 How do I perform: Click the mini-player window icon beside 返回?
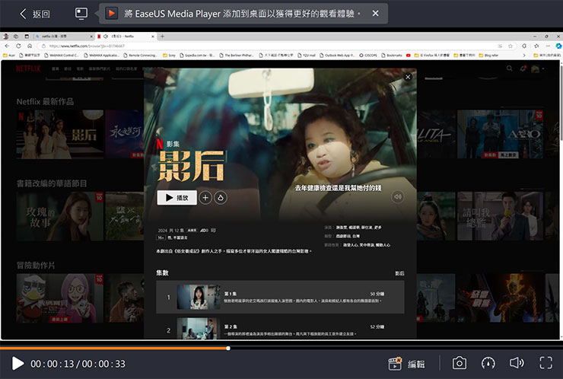pyautogui.click(x=81, y=14)
